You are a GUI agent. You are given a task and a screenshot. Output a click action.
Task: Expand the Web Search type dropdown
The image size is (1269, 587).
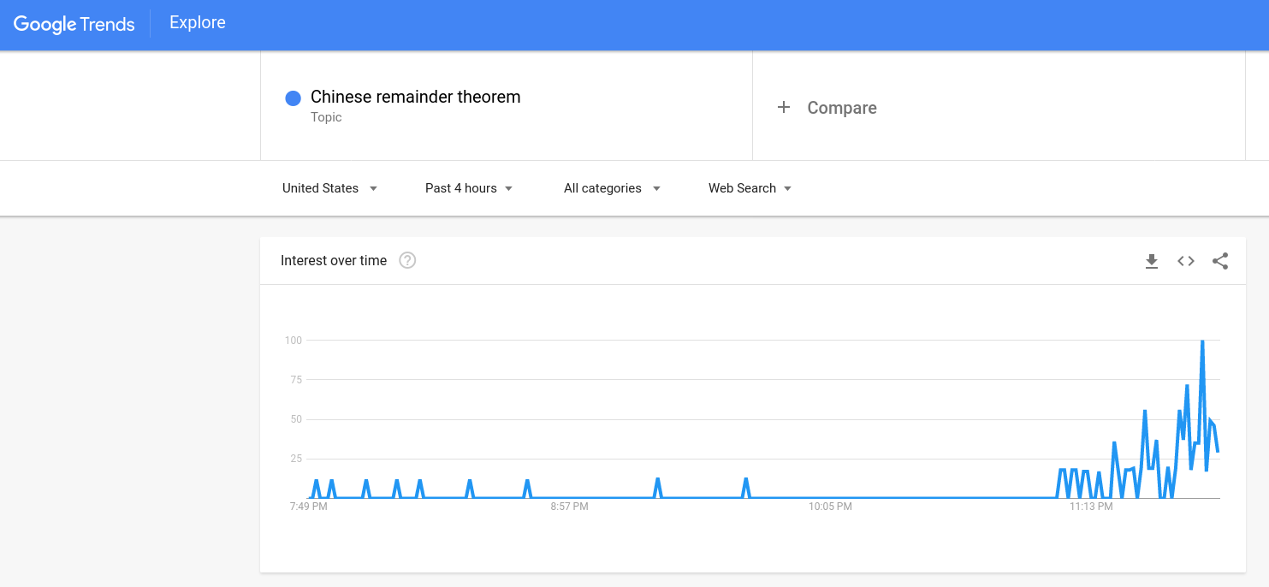(x=750, y=188)
